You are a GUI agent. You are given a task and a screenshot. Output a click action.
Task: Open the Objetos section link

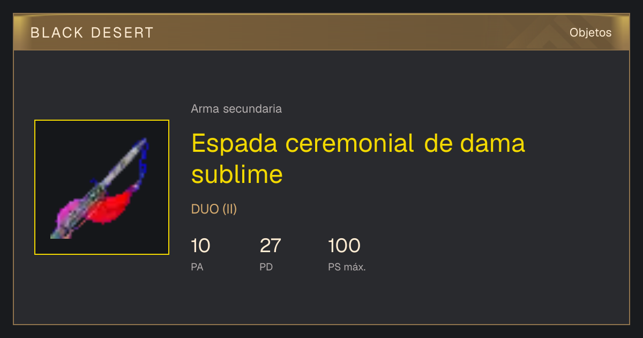pos(590,32)
